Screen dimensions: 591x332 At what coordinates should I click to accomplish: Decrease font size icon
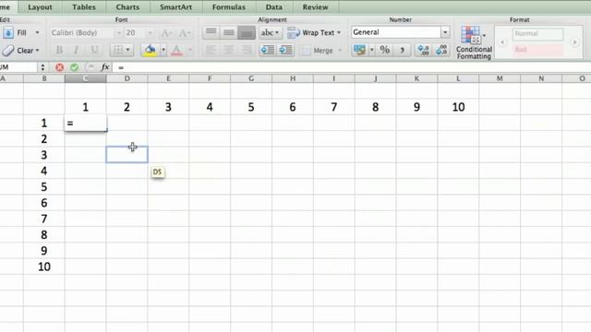tap(185, 33)
